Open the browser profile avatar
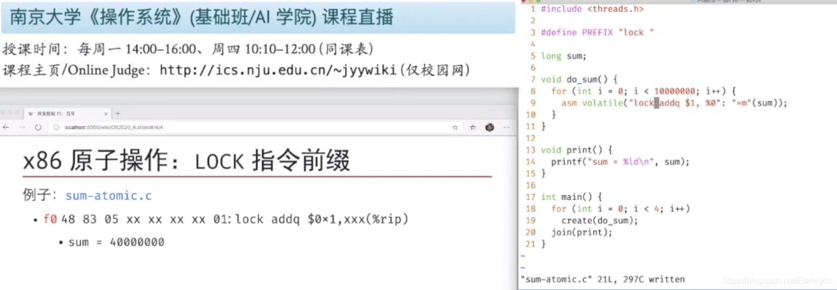 pos(490,127)
